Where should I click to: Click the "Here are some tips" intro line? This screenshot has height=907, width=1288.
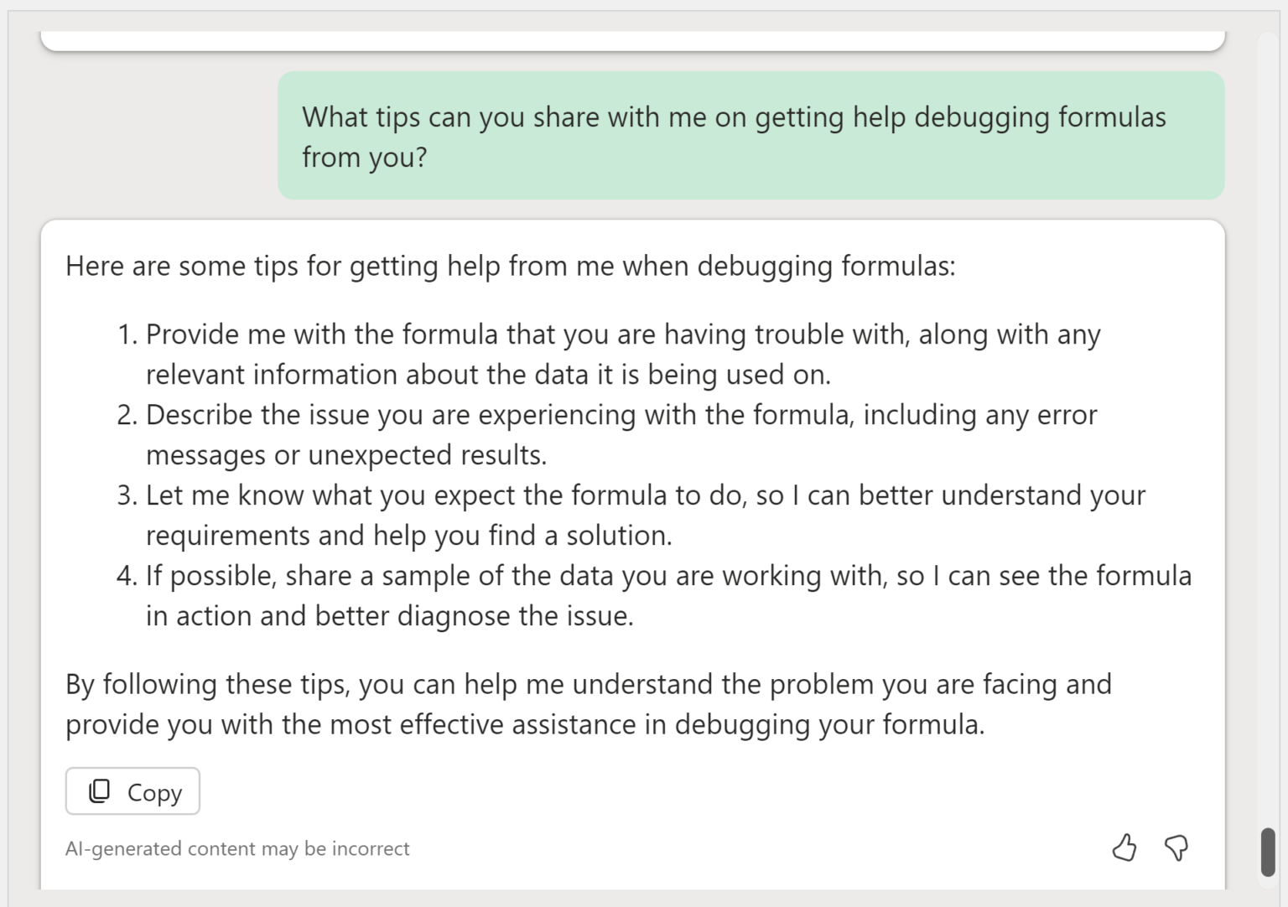(x=510, y=266)
